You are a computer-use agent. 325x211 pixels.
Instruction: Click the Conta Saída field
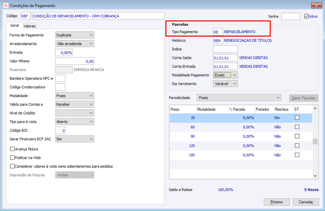click(225, 58)
